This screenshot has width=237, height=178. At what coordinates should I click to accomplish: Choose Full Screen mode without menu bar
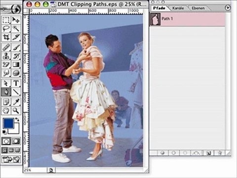pos(17,150)
